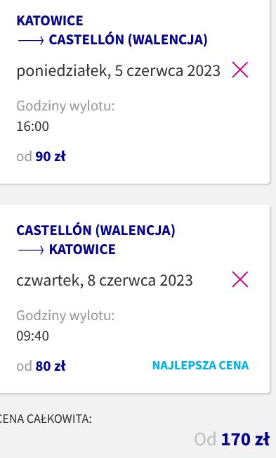Click arrow icon before Katowice destination
The width and height of the screenshot is (276, 458).
(x=31, y=250)
